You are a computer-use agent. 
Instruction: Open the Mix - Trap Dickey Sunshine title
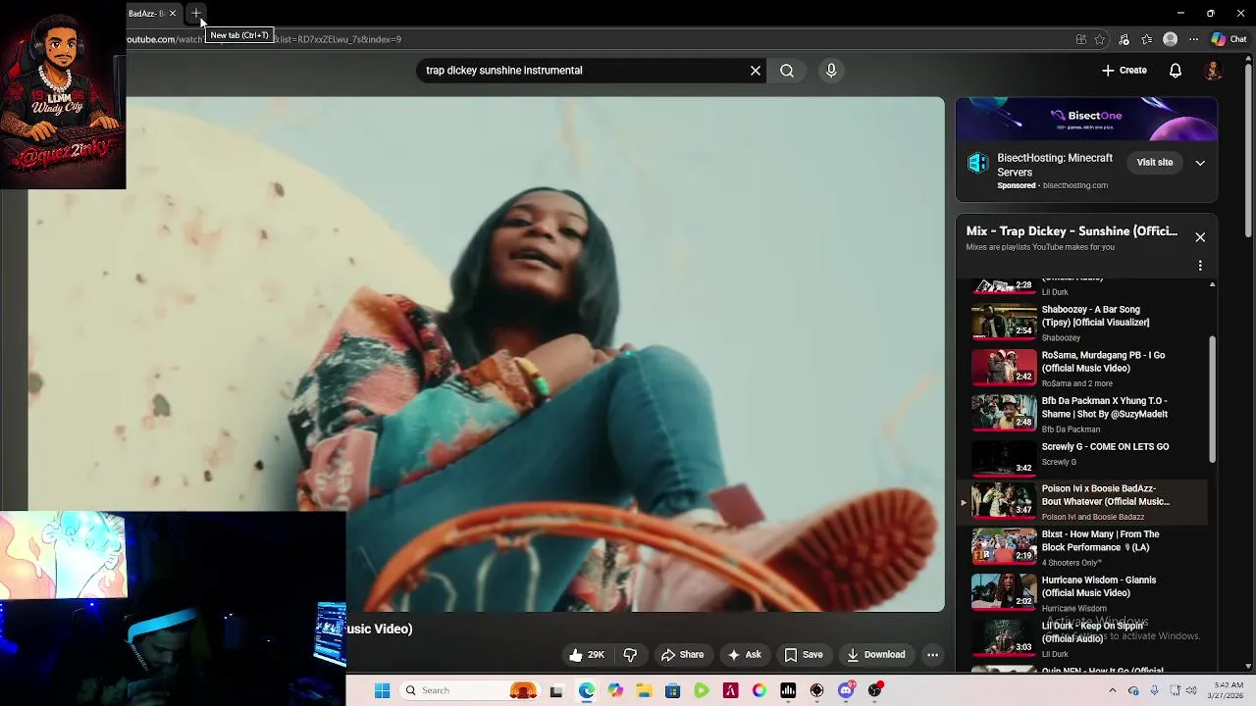coord(1072,231)
